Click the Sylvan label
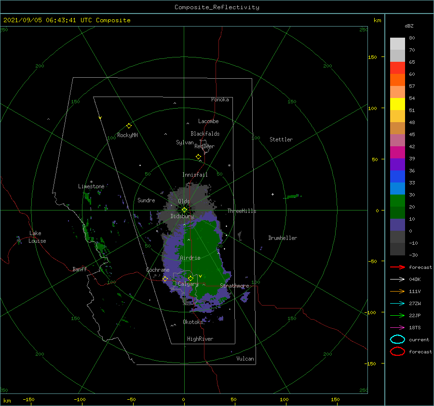Image resolution: width=434 pixels, height=406 pixels. pyautogui.click(x=185, y=142)
